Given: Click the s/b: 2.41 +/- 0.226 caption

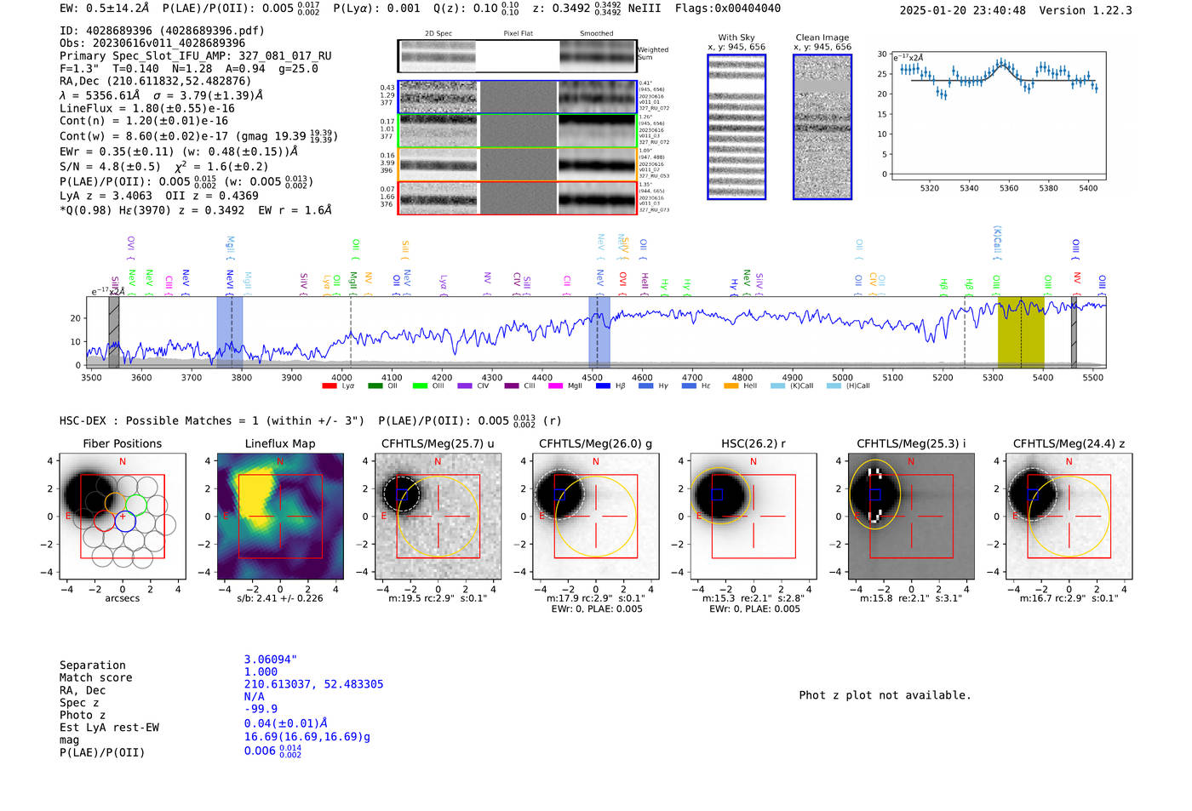Looking at the screenshot, I should click(x=280, y=598).
